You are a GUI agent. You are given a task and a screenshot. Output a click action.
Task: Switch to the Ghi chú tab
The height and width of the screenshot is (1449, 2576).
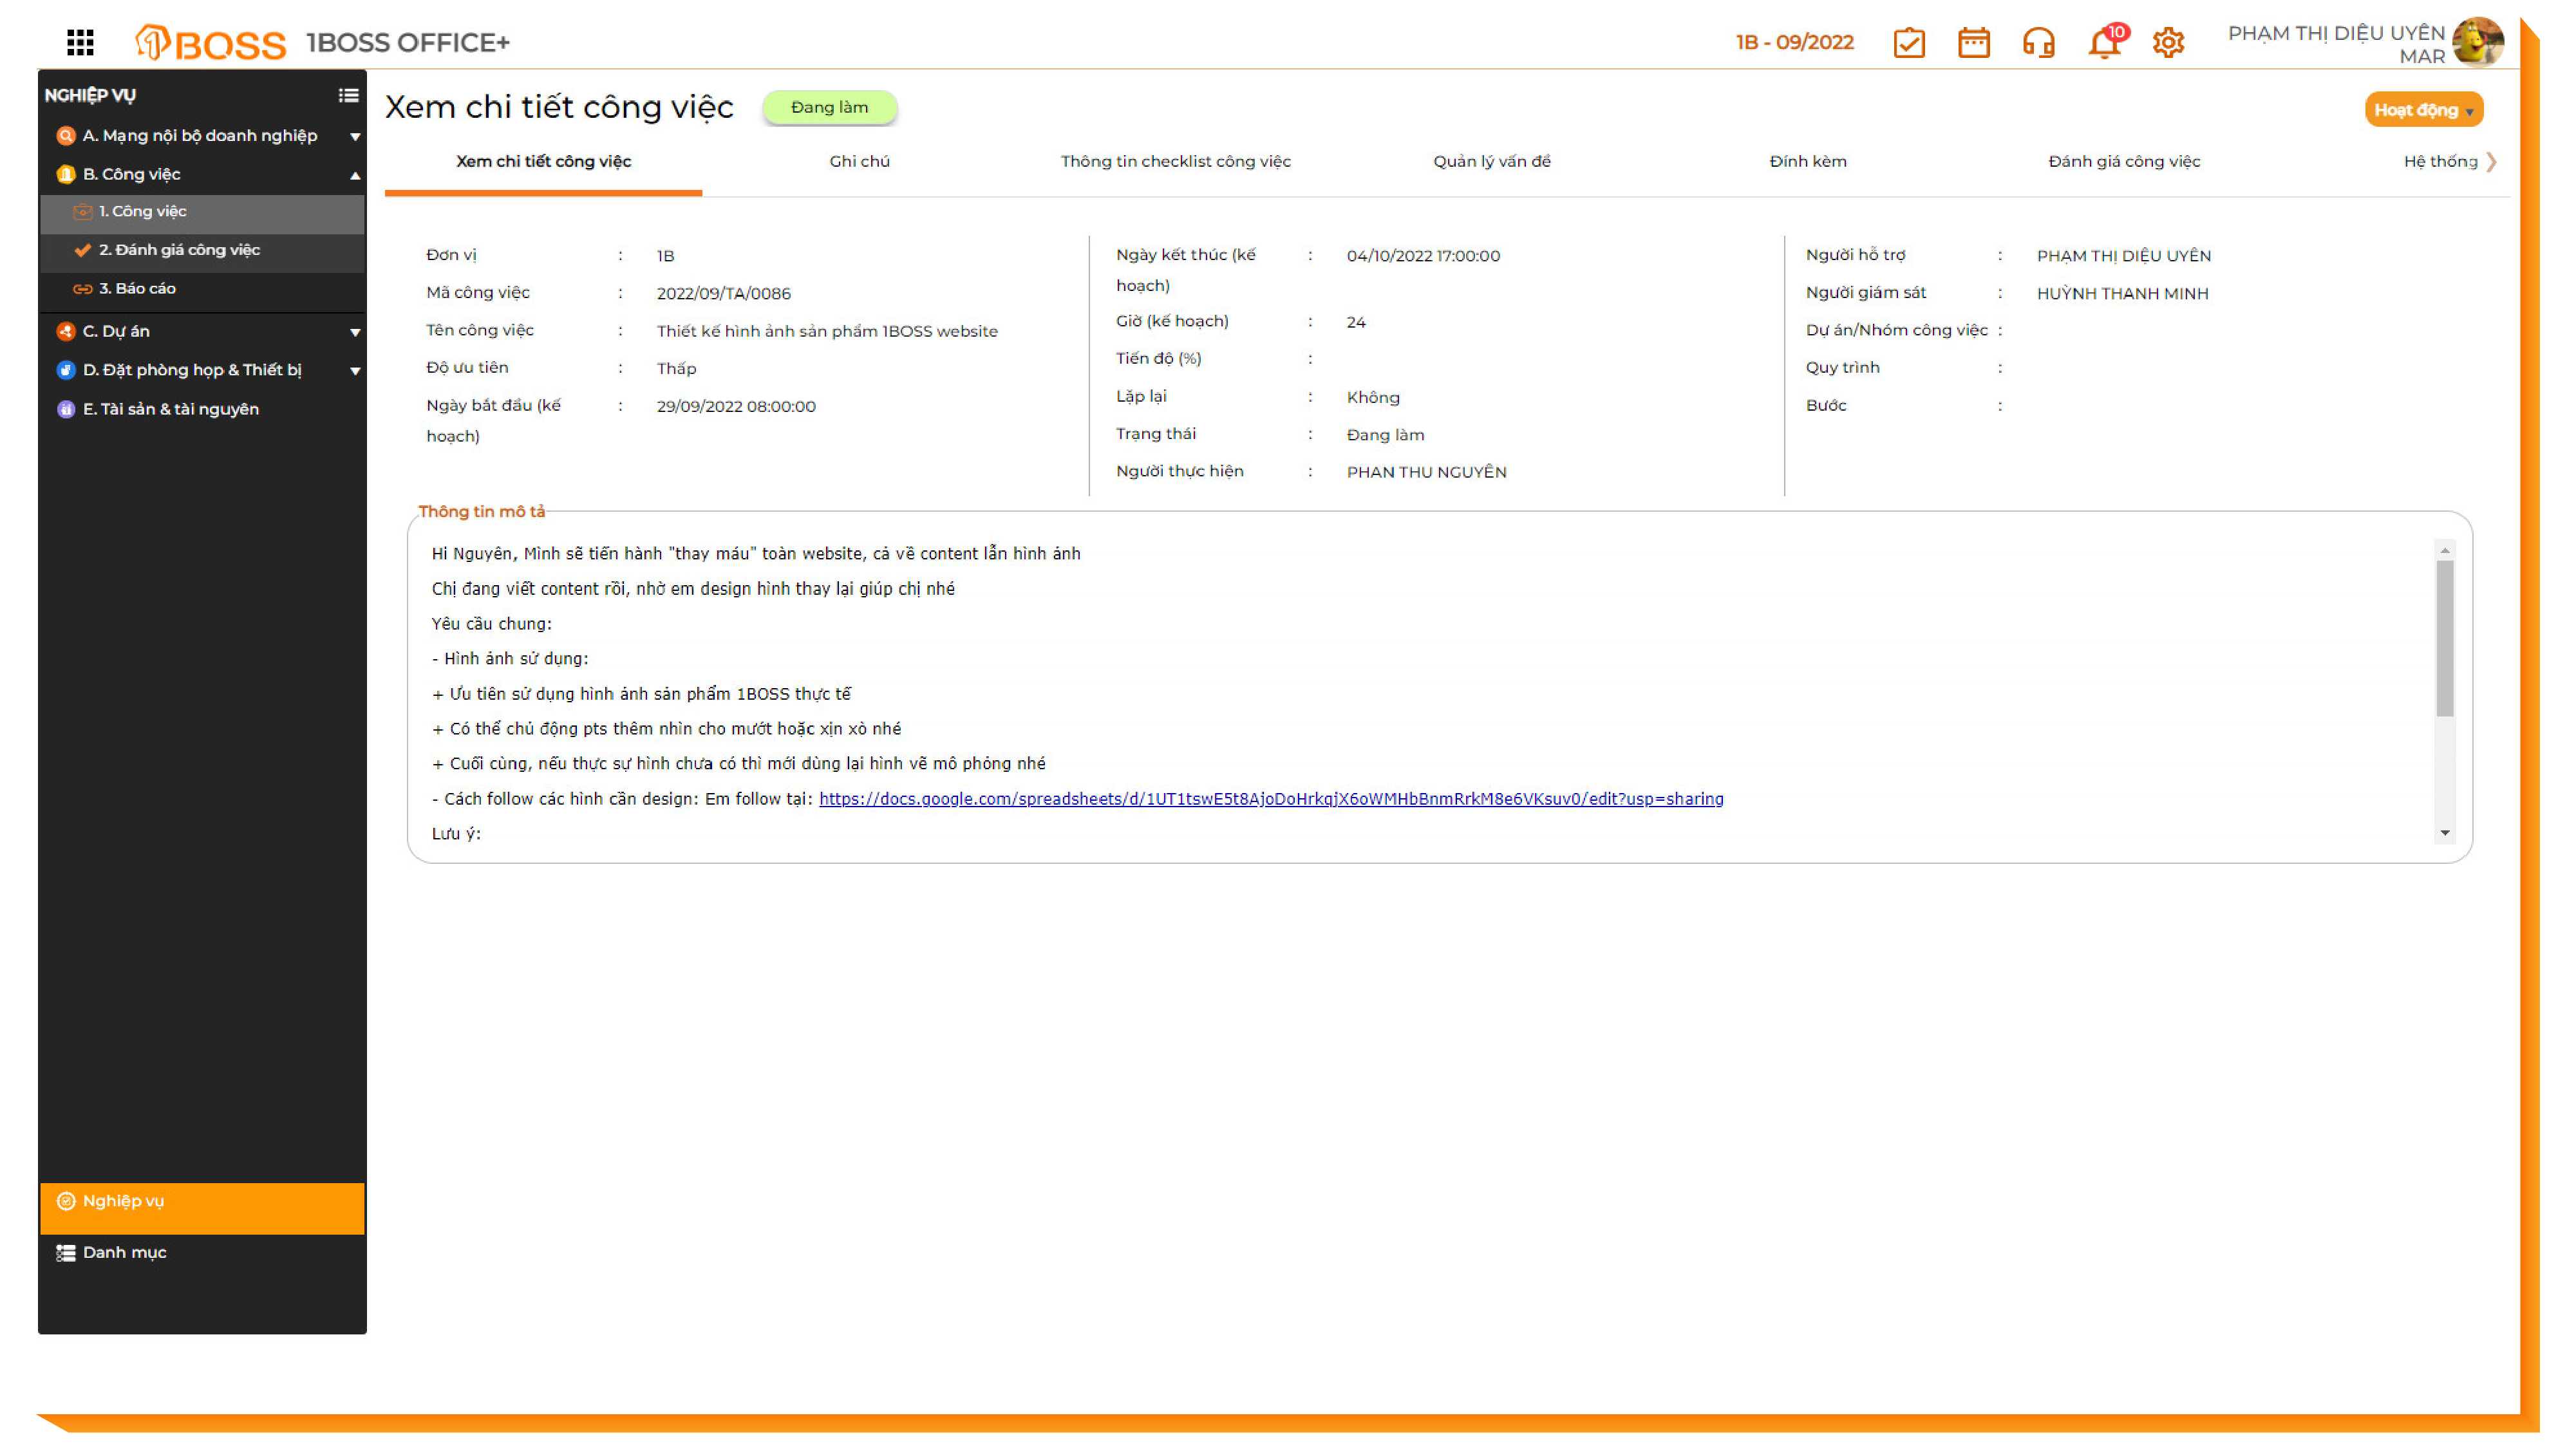[x=859, y=161]
